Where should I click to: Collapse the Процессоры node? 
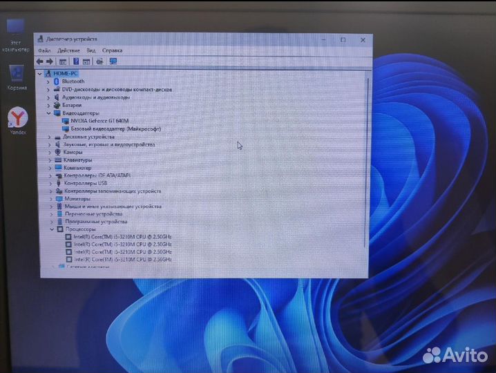click(52, 229)
